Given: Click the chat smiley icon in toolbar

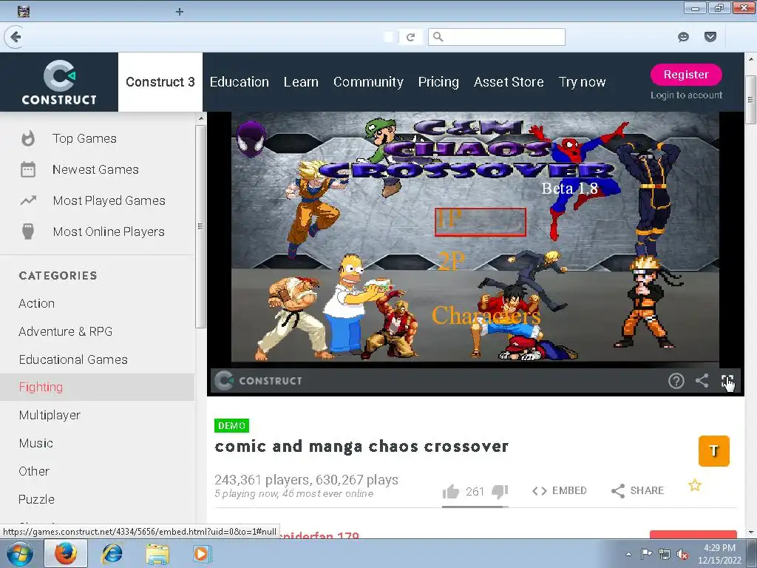Looking at the screenshot, I should 683,37.
